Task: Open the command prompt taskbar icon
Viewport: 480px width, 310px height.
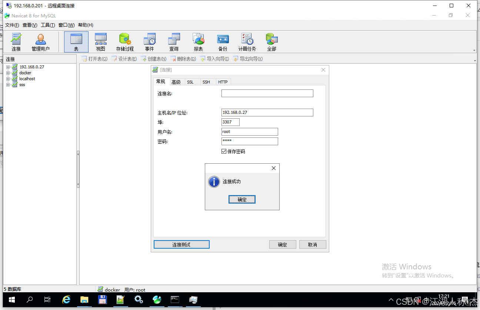Action: pyautogui.click(x=175, y=300)
